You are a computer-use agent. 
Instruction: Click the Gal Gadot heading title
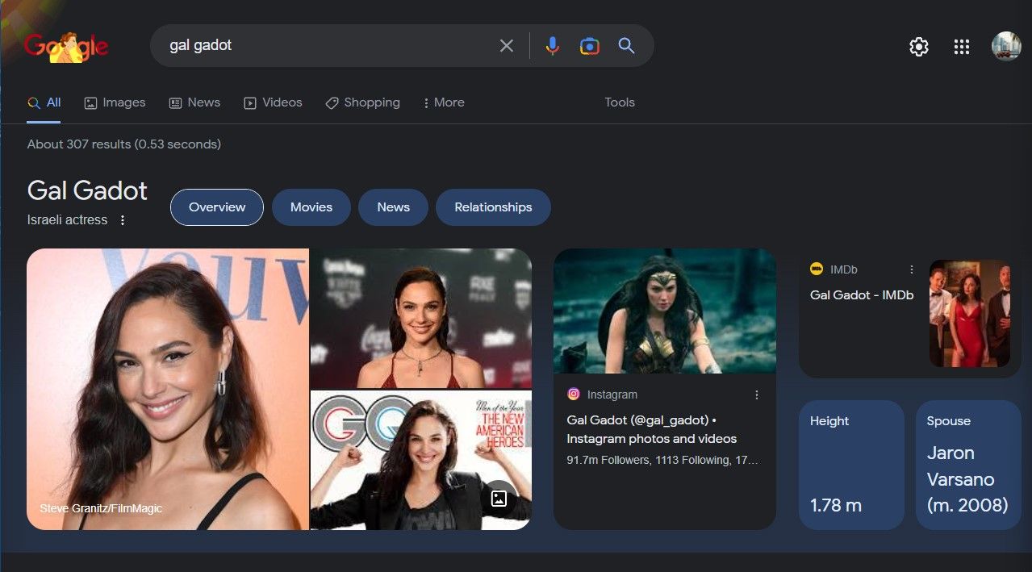(x=87, y=191)
